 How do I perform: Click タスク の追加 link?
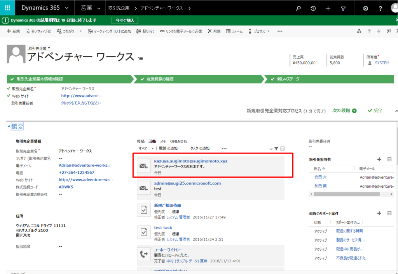(x=200, y=148)
